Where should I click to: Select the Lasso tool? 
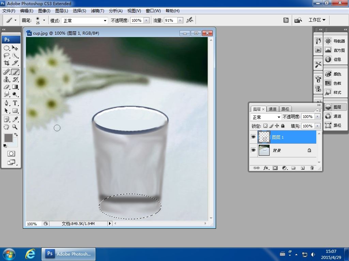[6, 55]
